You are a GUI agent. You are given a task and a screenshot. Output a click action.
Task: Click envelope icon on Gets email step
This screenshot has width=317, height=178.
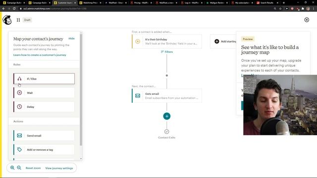[x=138, y=95]
